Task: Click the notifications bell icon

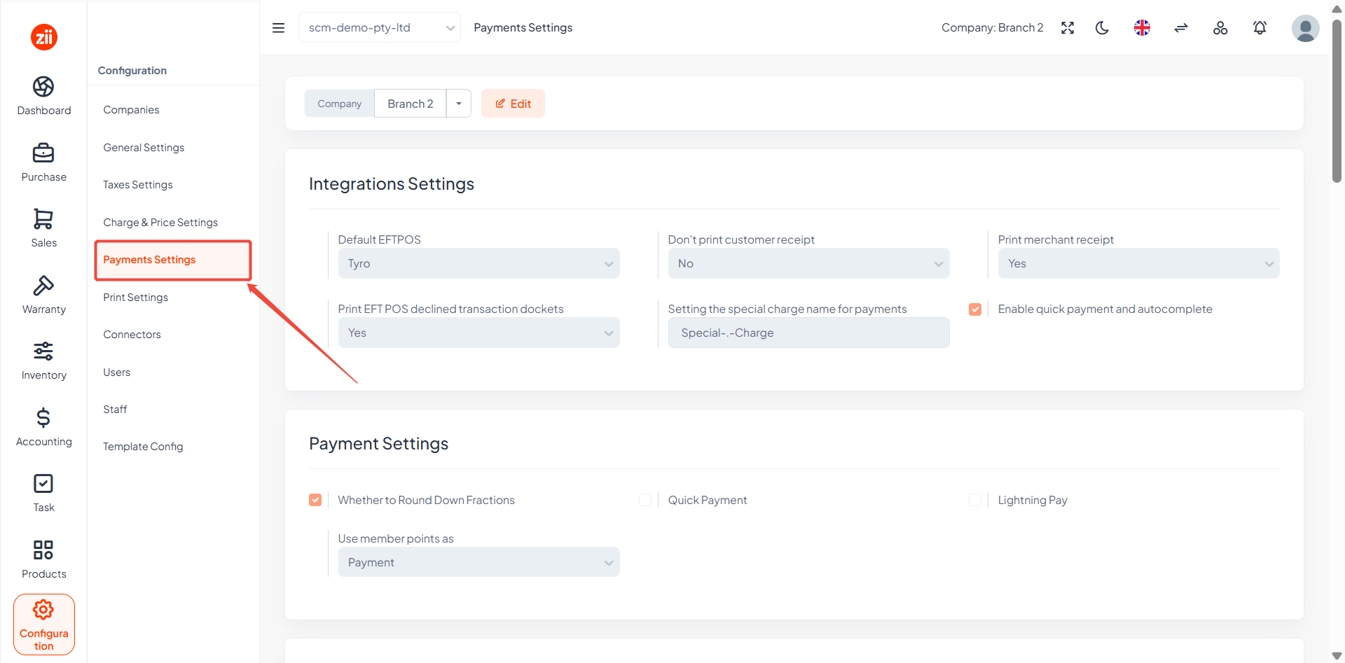Action: tap(1260, 28)
